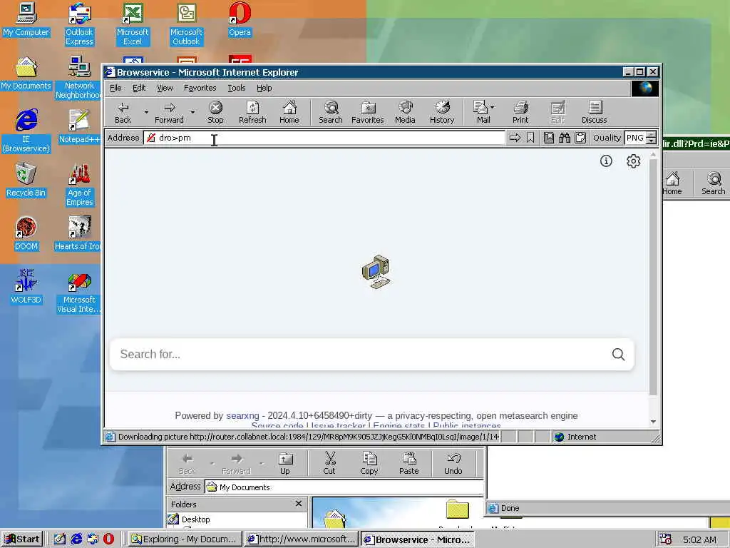Screen dimensions: 730x548
Task: Click the Browservice taskbar button
Action: (x=418, y=539)
